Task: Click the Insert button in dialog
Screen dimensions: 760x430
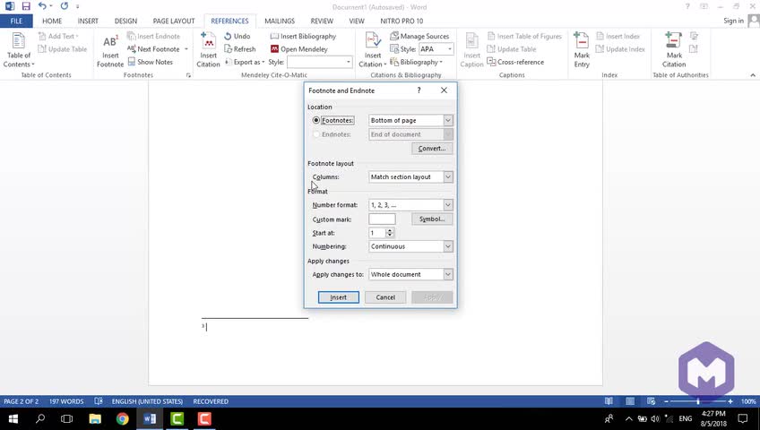Action: 338,297
